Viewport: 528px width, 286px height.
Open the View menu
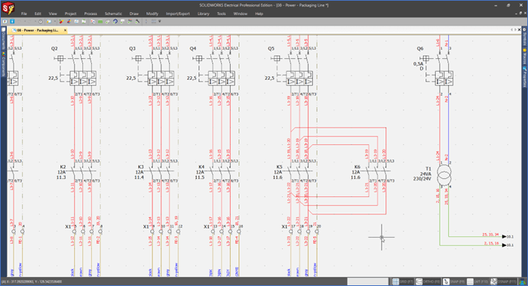53,14
